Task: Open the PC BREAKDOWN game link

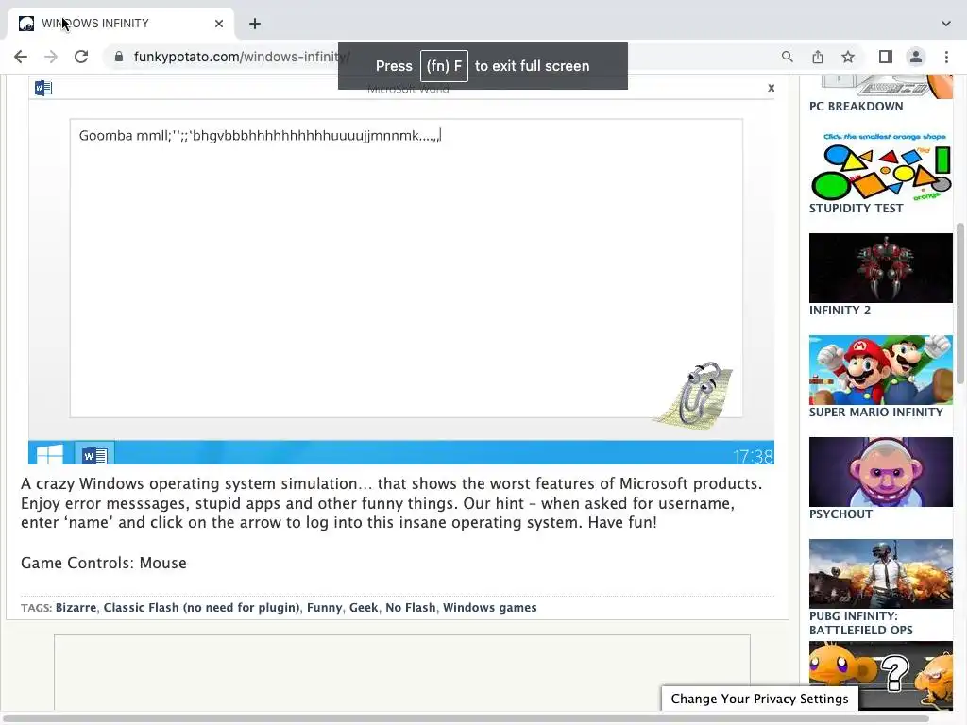Action: click(856, 106)
